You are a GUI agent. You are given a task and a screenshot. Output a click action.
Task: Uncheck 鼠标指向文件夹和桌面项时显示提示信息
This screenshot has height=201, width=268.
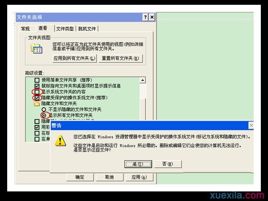37,86
